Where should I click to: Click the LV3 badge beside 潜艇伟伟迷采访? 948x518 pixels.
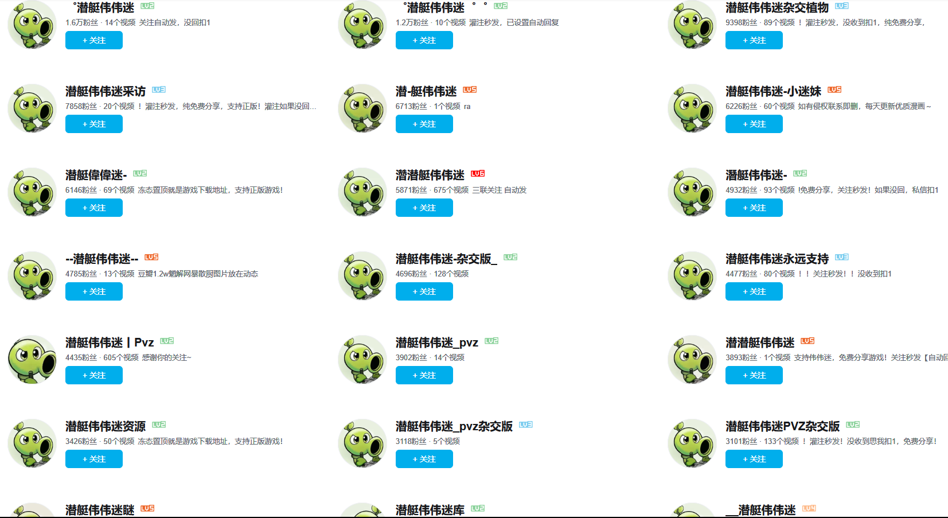pos(159,89)
